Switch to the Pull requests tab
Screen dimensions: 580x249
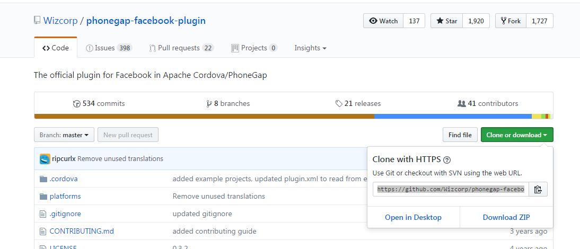181,48
